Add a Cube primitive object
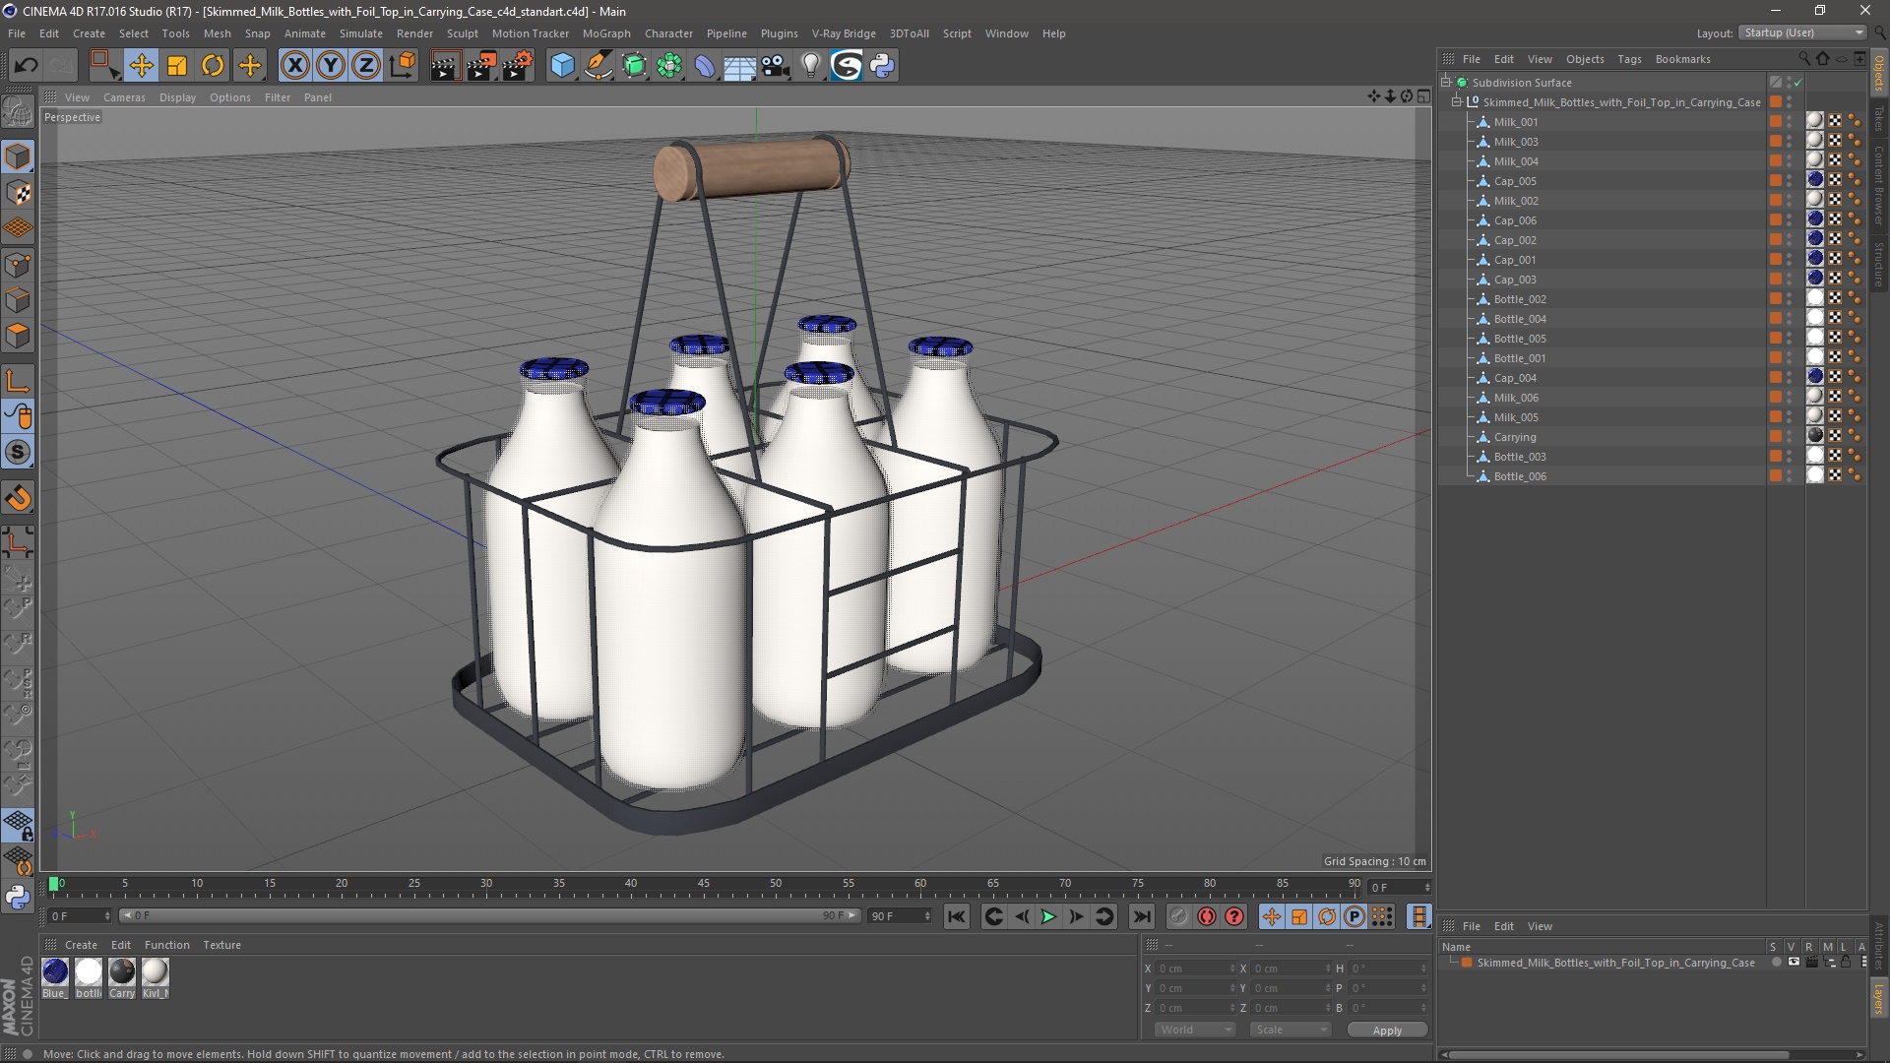Screen dimensions: 1890x1063 pyautogui.click(x=562, y=66)
